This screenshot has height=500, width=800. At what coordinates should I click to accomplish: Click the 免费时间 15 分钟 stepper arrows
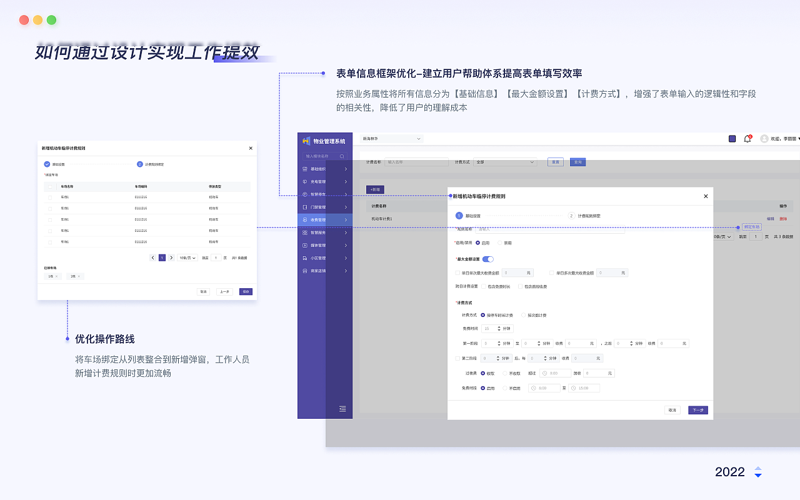click(x=499, y=328)
